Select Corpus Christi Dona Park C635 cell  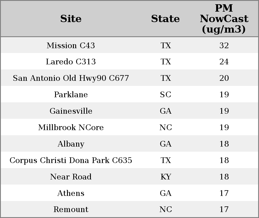click(x=71, y=160)
